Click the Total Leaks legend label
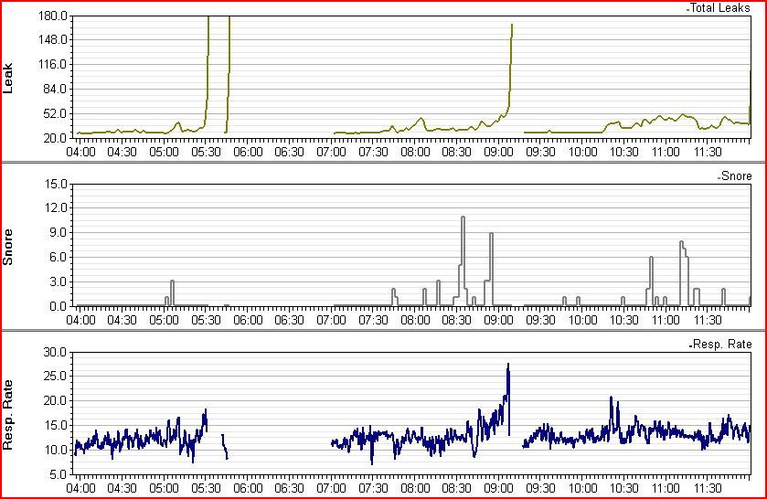The image size is (767, 499). coord(719,8)
